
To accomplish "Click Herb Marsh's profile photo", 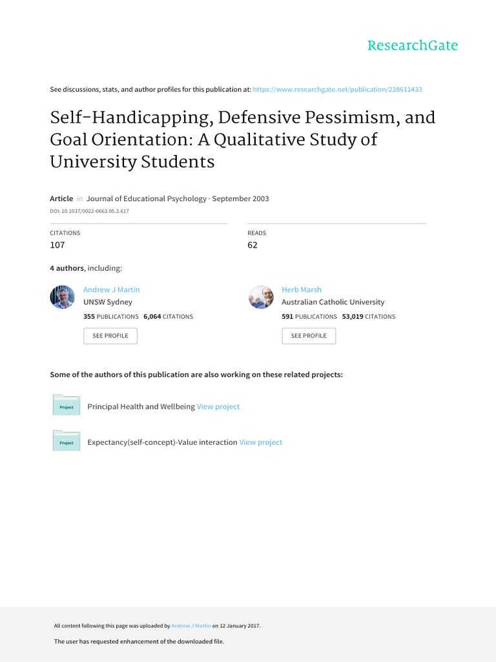I will pyautogui.click(x=261, y=297).
